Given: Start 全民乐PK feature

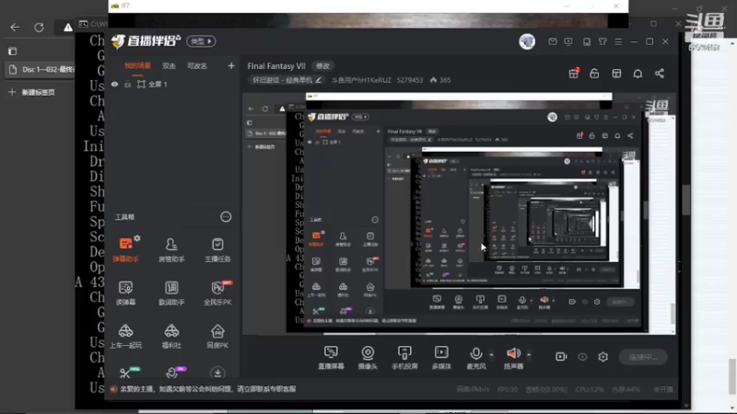Looking at the screenshot, I should (x=217, y=293).
